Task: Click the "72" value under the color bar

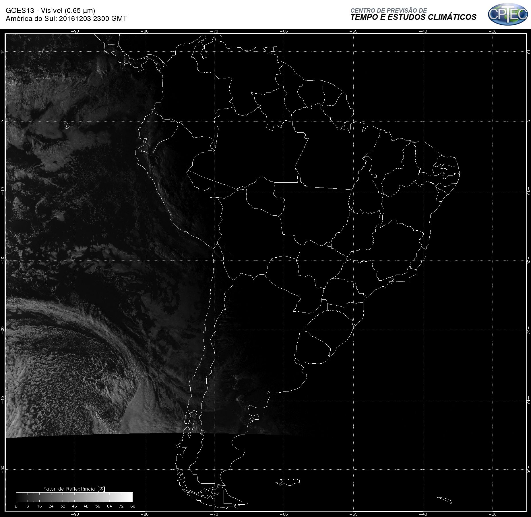Action: click(x=121, y=506)
